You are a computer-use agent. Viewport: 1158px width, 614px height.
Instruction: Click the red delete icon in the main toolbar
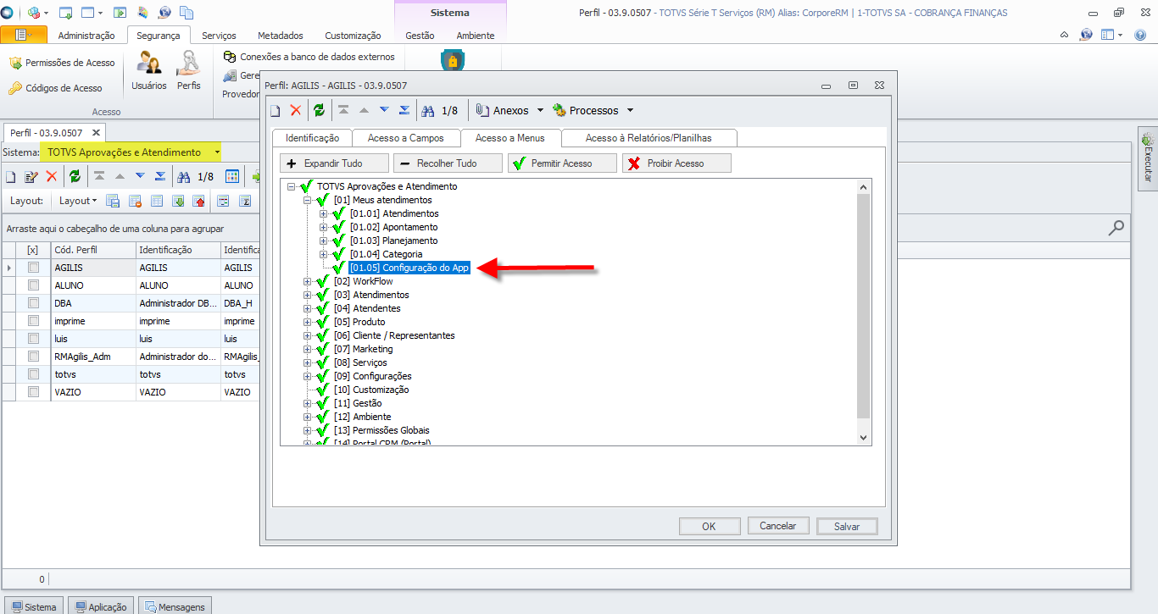(52, 177)
